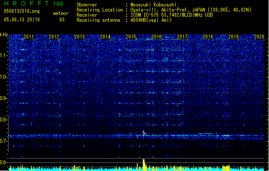Click the HROFFT program title text
Image resolution: width=269 pixels, height=171 pixels.
tap(27, 3)
